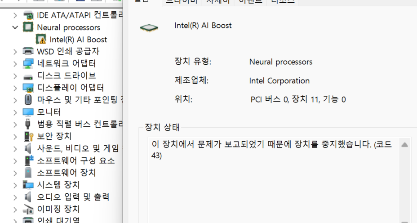Click the 모니터 monitor icon
Viewport: 417px width, 223px height.
pyautogui.click(x=28, y=112)
